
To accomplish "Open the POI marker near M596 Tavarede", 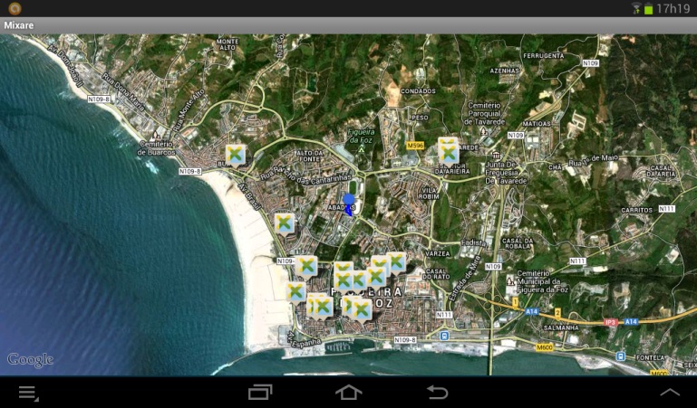I will (x=449, y=149).
